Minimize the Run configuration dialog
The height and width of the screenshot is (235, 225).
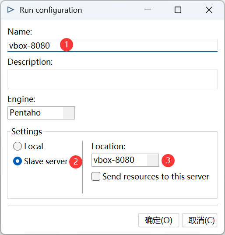click(x=148, y=10)
